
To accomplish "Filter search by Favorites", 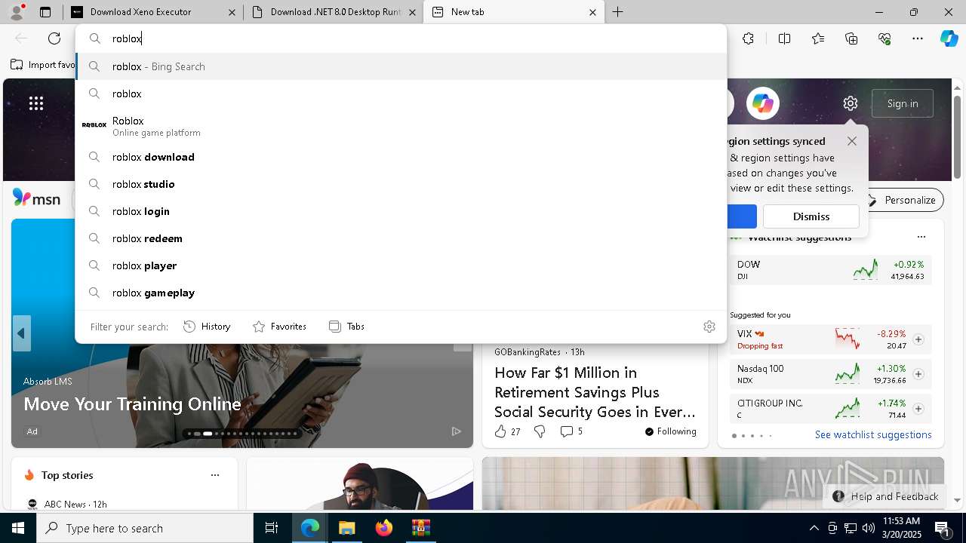I will click(279, 327).
